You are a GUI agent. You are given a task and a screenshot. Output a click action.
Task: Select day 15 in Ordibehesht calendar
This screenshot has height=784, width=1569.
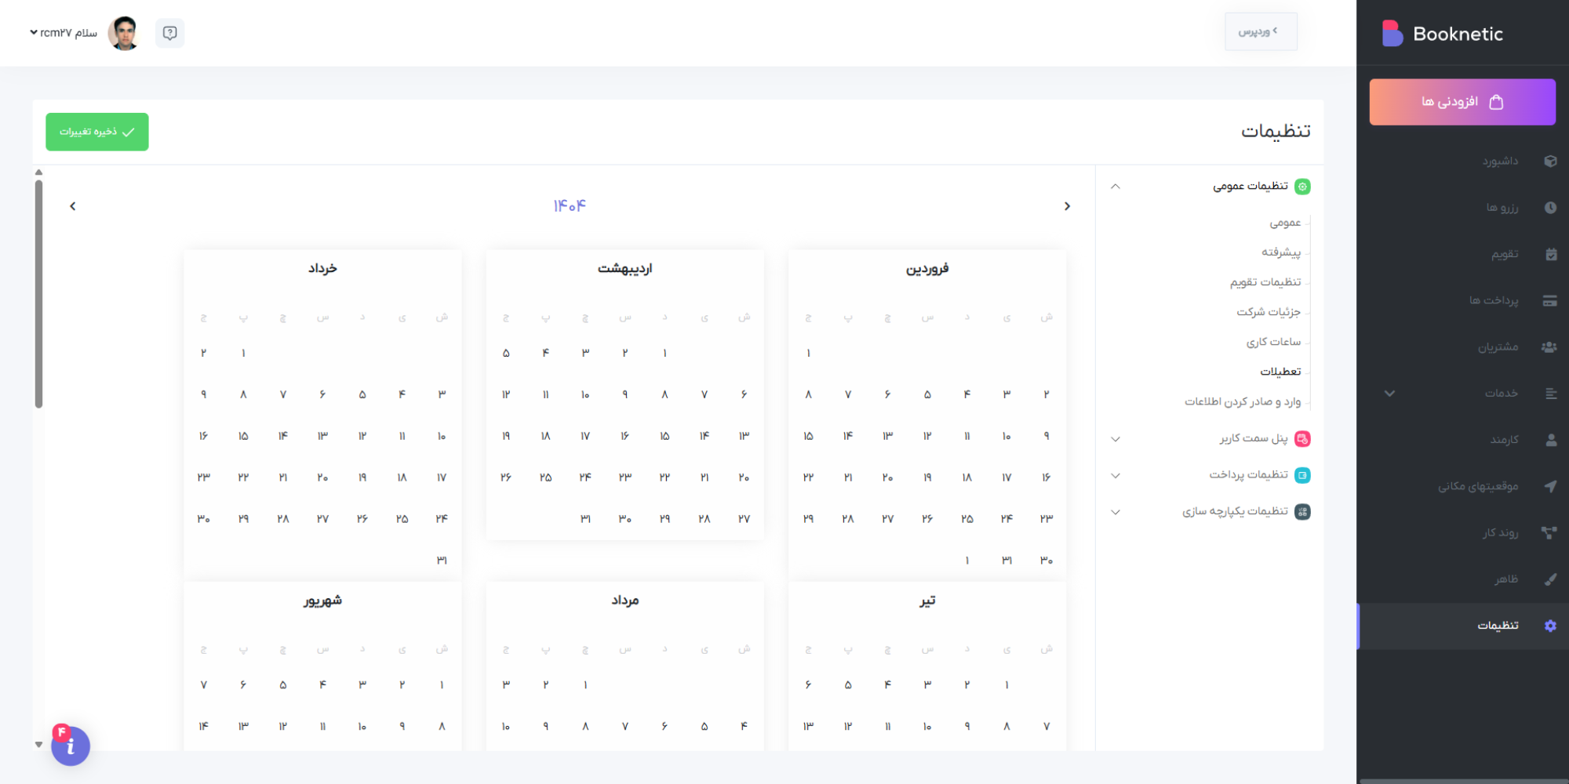pyautogui.click(x=664, y=436)
